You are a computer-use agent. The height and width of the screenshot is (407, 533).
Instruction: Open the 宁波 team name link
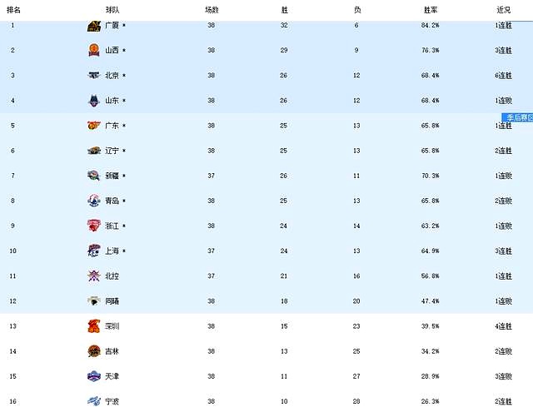pyautogui.click(x=112, y=401)
